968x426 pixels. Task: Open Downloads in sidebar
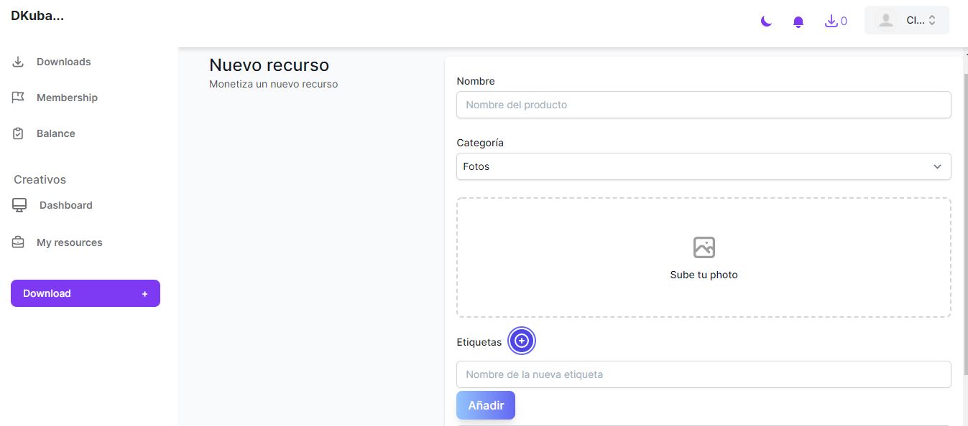63,62
